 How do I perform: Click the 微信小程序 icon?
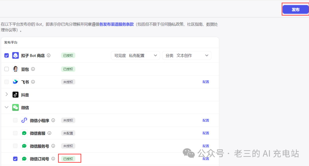point(24,120)
